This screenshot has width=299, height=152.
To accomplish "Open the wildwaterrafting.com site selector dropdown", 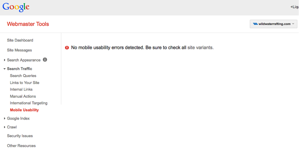I will pyautogui.click(x=273, y=24).
